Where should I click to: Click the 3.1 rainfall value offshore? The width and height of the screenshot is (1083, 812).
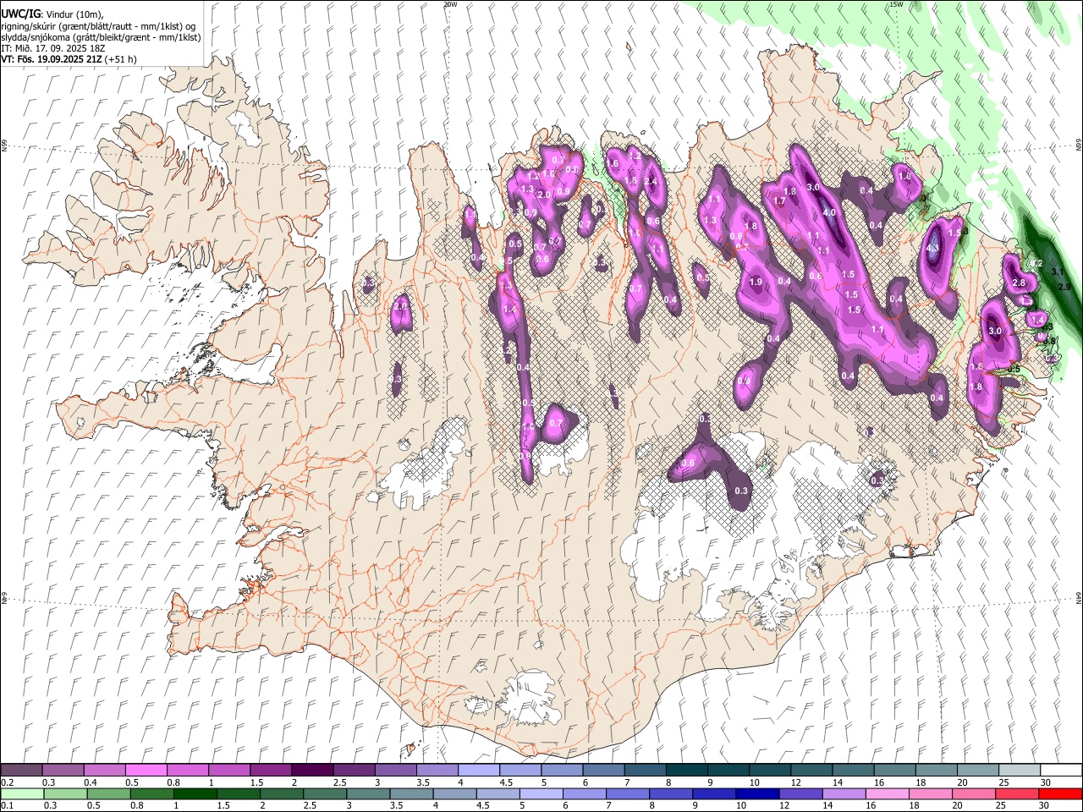tap(1057, 272)
